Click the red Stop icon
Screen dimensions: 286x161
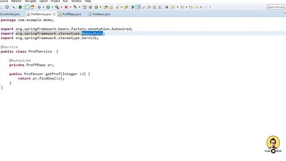pos(66,7)
